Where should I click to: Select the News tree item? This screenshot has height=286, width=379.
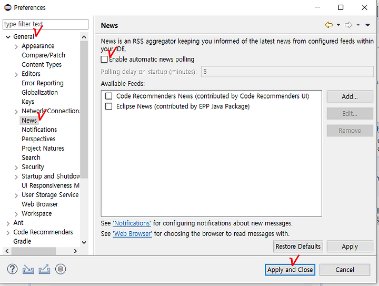click(x=29, y=121)
